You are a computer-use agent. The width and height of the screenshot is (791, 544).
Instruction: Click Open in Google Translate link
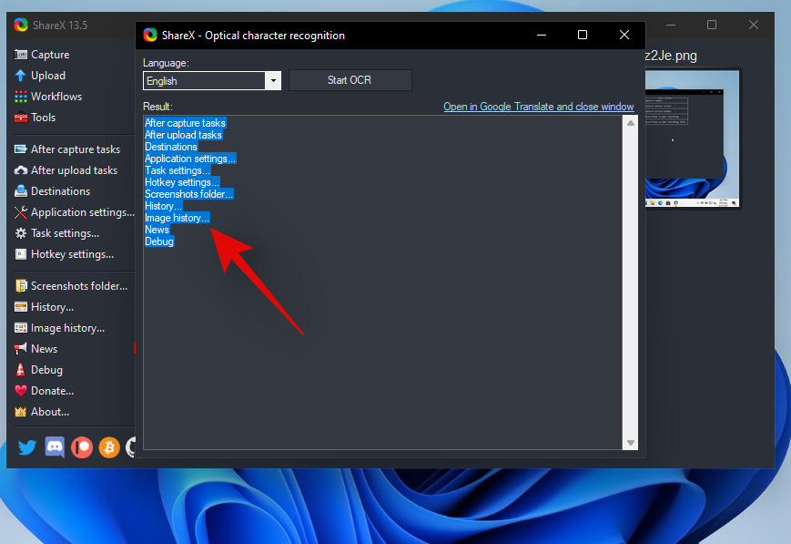[538, 107]
